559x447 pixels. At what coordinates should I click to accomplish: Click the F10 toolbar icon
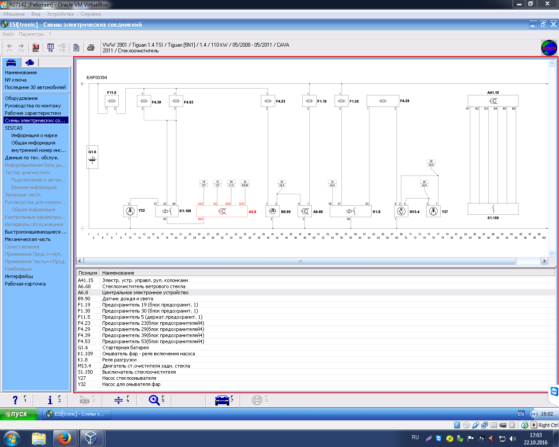tap(62, 47)
